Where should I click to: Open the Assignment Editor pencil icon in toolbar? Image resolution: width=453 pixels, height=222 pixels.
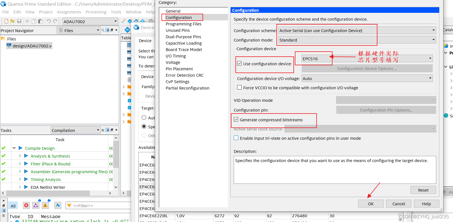tap(123, 21)
